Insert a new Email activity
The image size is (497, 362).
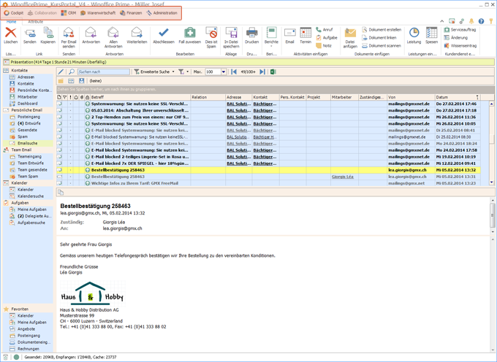[289, 36]
